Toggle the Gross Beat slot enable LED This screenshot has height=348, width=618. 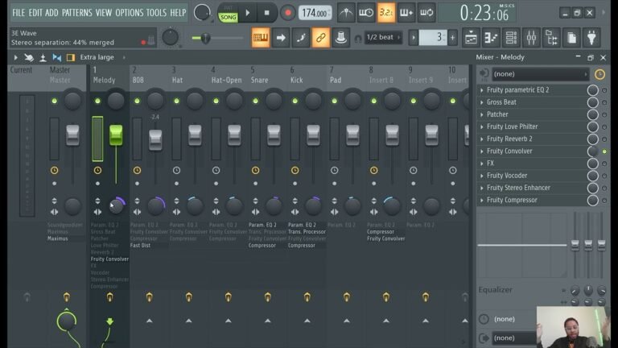coord(604,102)
